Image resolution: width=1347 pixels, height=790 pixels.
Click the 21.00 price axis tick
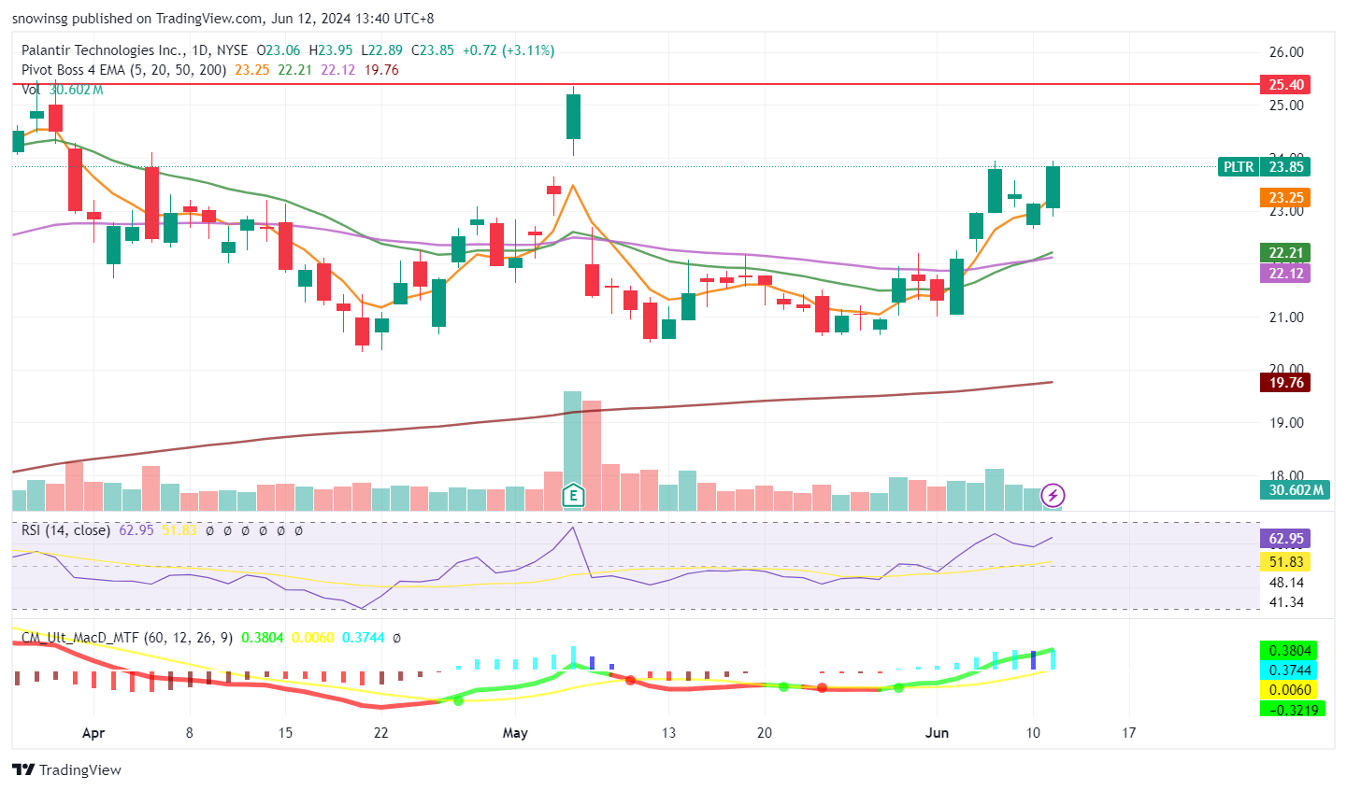[1286, 317]
